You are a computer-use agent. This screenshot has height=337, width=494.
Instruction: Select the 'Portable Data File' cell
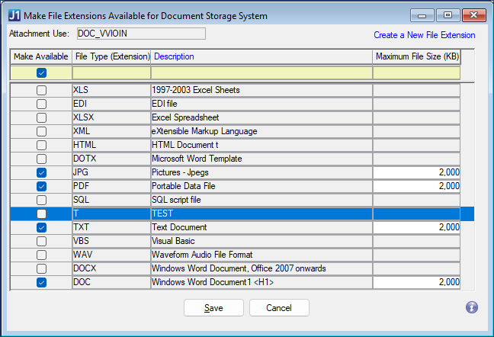click(261, 186)
